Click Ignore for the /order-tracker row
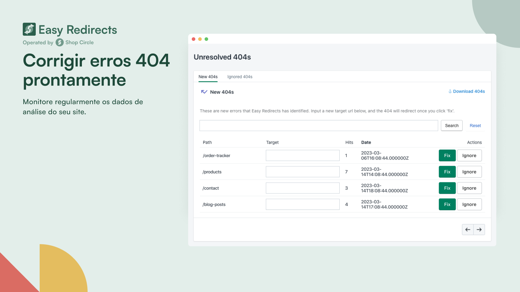 point(469,155)
